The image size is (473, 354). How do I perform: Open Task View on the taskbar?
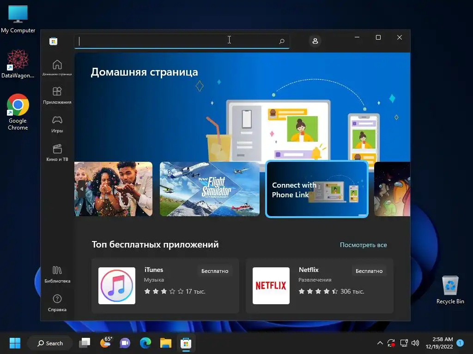click(x=85, y=343)
